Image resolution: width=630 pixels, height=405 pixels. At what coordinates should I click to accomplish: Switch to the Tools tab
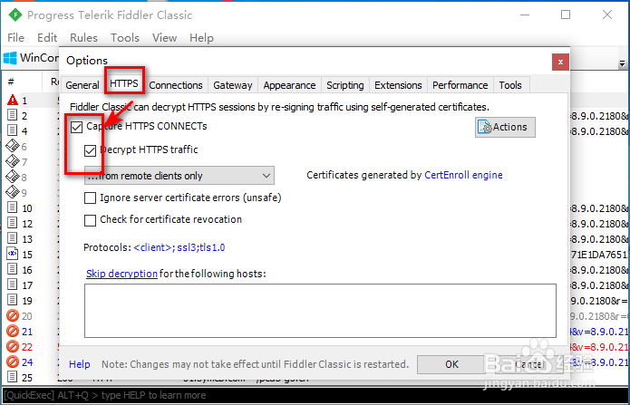510,85
